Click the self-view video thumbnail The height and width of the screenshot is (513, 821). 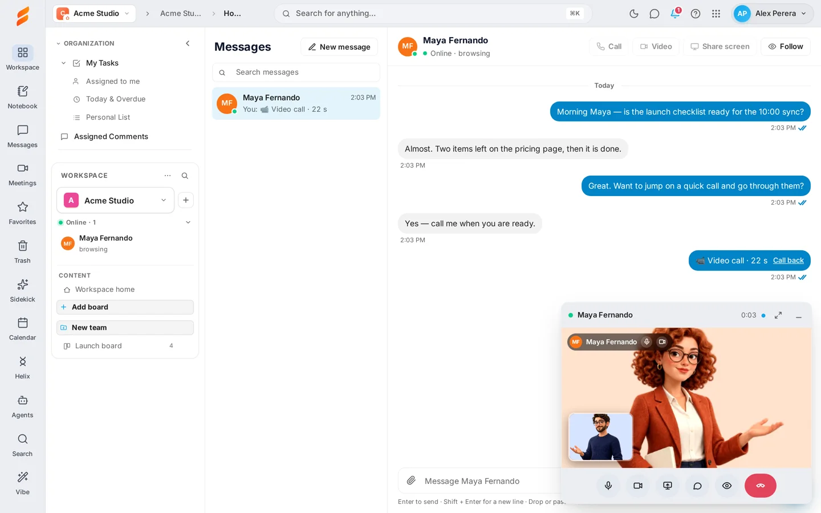pos(601,437)
